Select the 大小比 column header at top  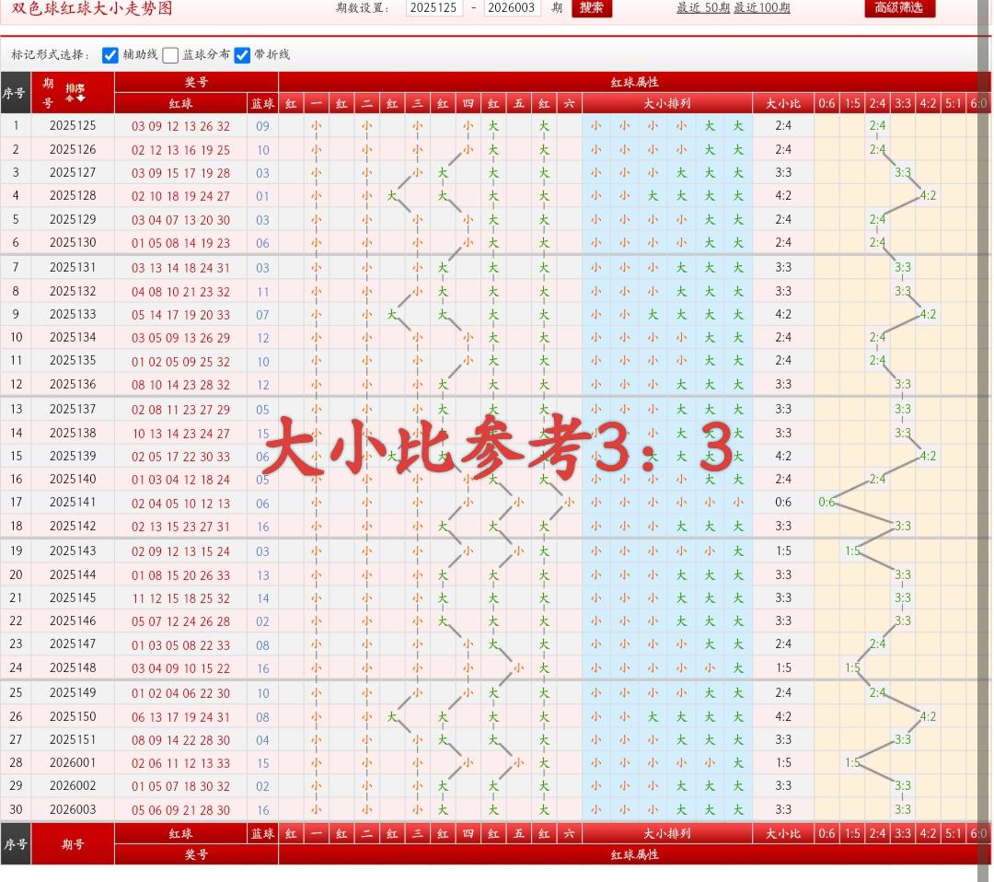pos(783,104)
